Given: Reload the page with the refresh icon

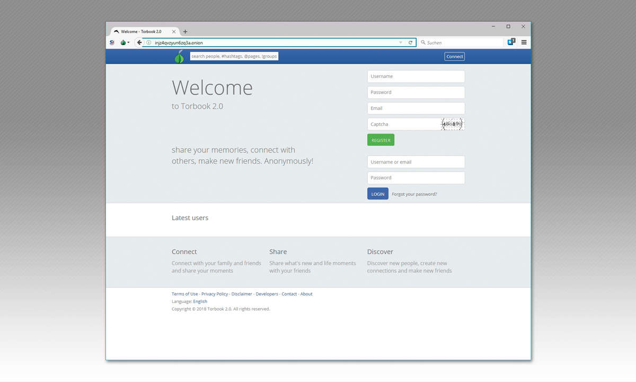Looking at the screenshot, I should click(410, 42).
